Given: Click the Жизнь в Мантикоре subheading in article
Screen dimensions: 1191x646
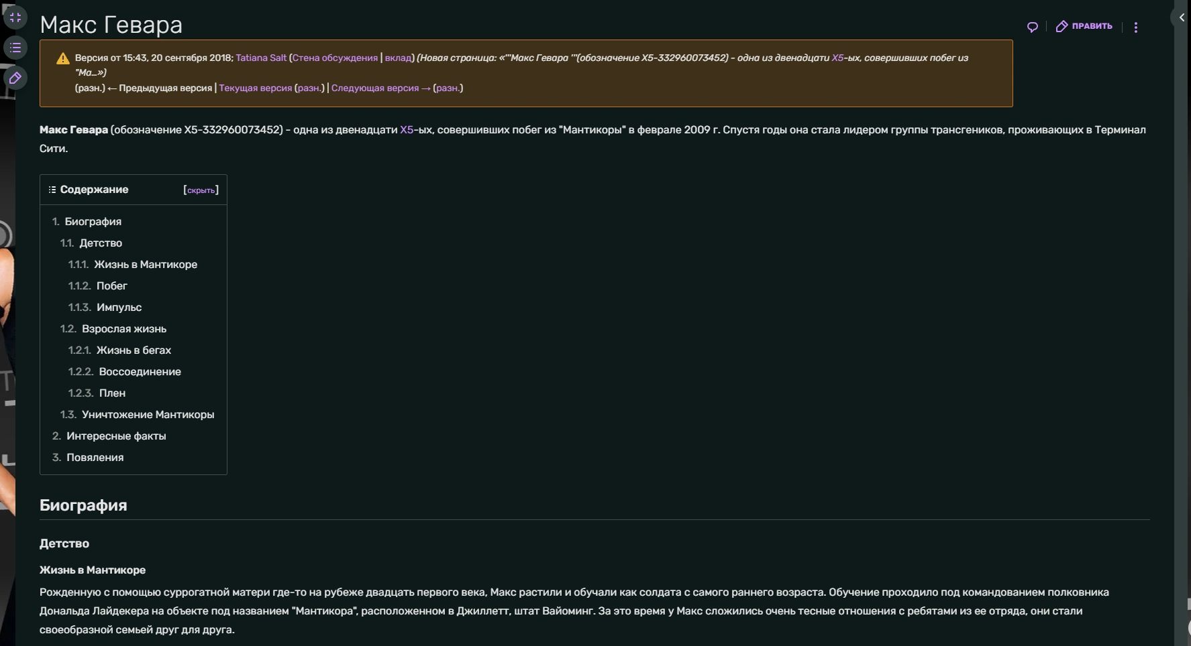Looking at the screenshot, I should pos(93,570).
